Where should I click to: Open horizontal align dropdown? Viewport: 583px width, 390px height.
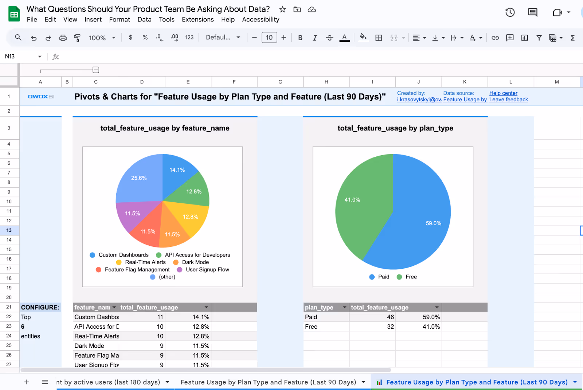click(x=419, y=38)
